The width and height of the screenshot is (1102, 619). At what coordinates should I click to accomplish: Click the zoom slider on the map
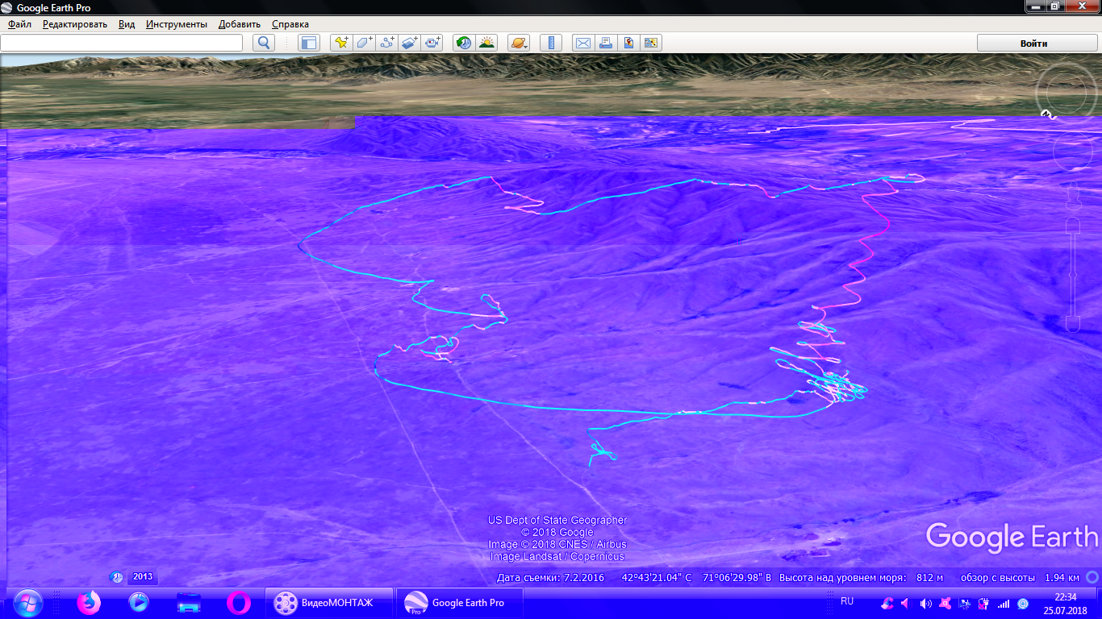(1073, 276)
